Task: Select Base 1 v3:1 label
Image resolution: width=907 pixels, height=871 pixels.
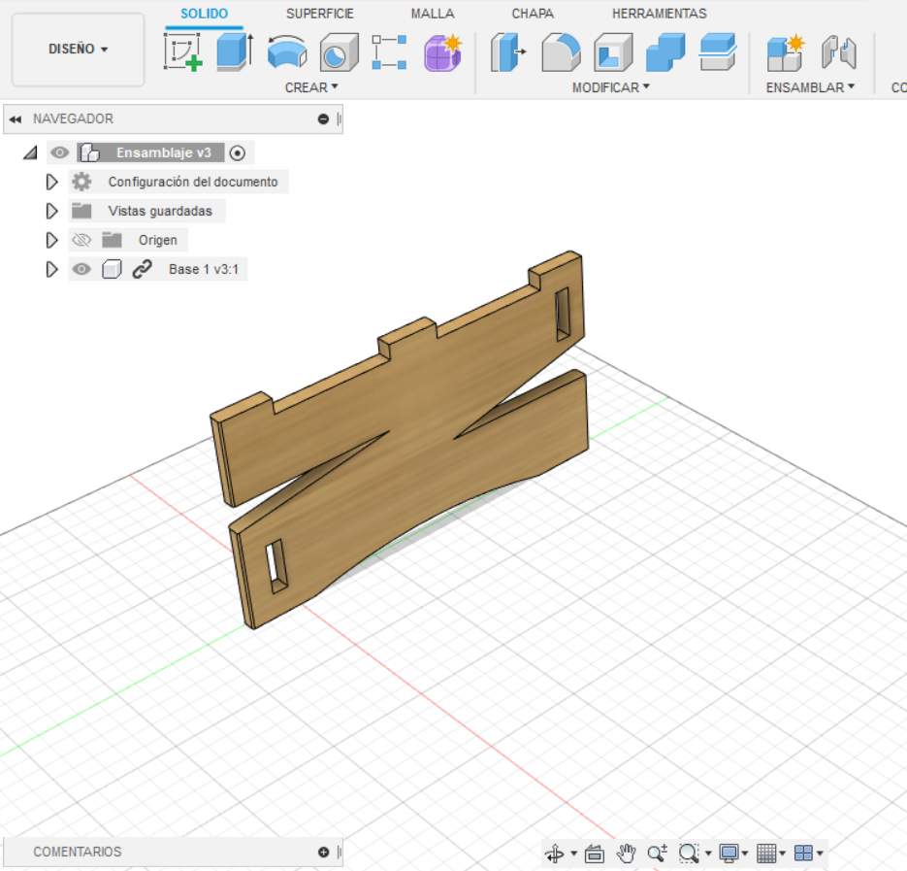Action: (x=204, y=269)
